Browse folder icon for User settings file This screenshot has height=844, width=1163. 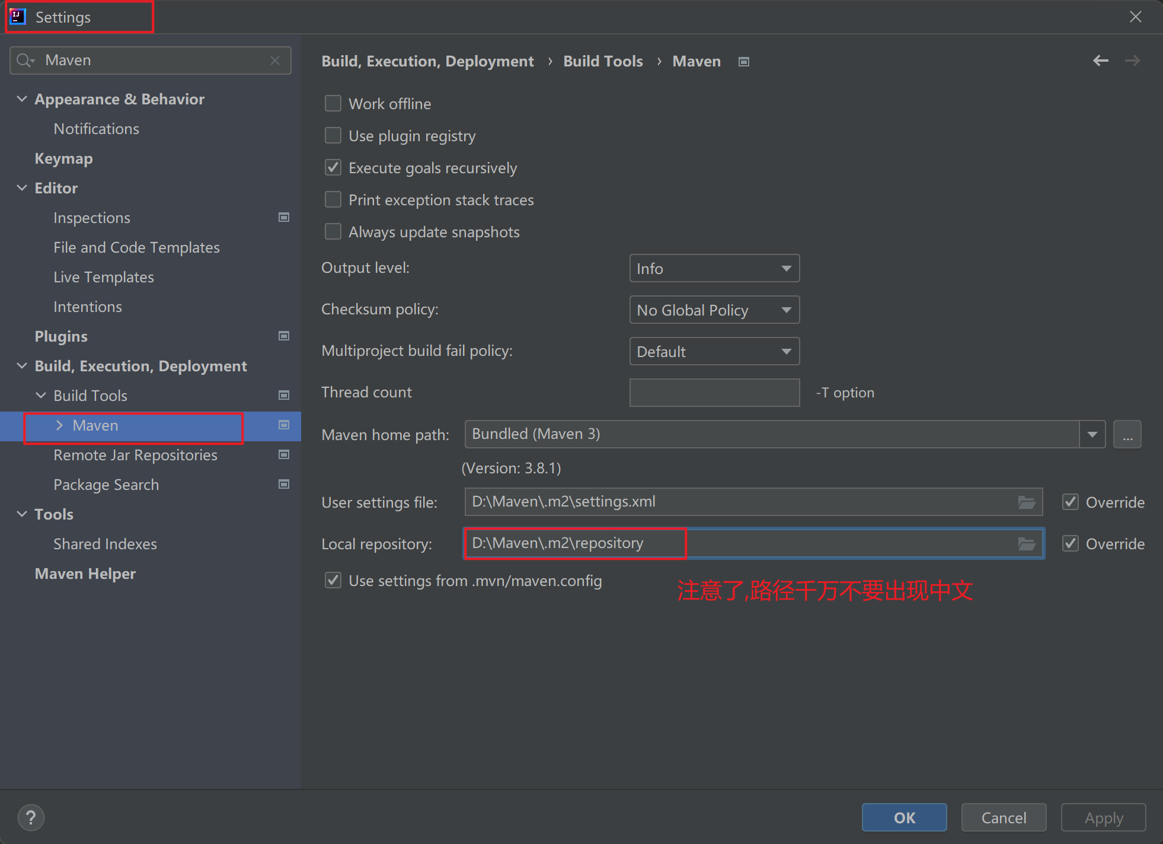[1027, 502]
